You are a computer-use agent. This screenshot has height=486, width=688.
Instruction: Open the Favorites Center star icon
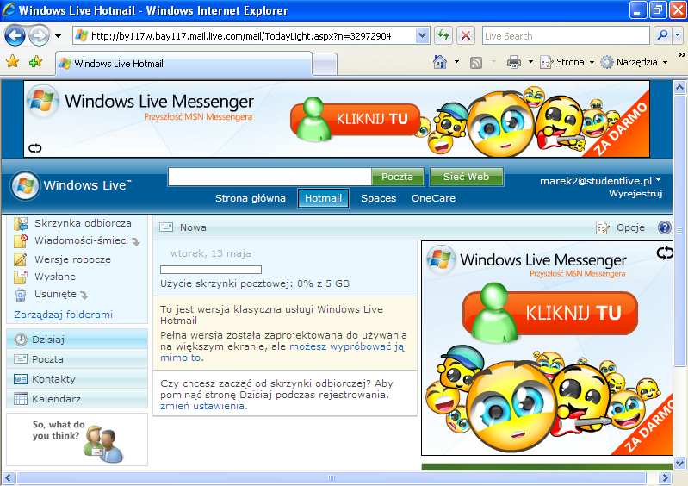click(x=13, y=61)
